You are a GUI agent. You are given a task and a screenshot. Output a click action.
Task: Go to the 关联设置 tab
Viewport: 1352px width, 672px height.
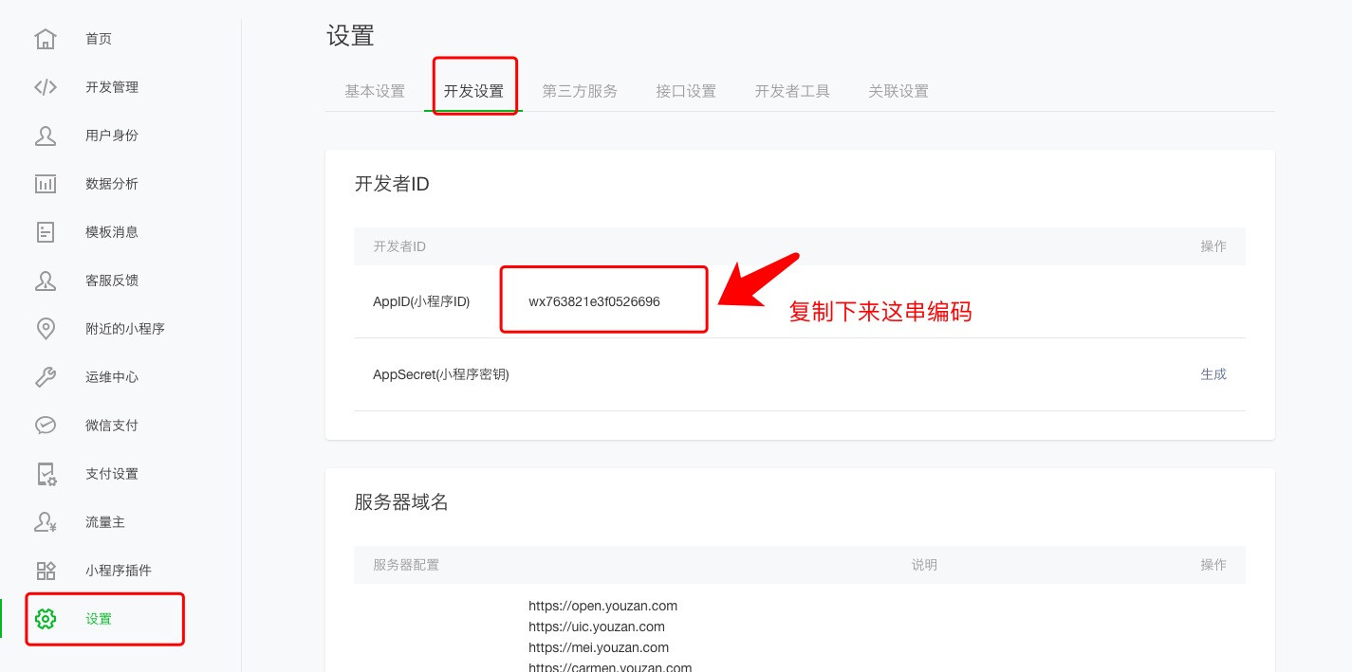[x=898, y=91]
